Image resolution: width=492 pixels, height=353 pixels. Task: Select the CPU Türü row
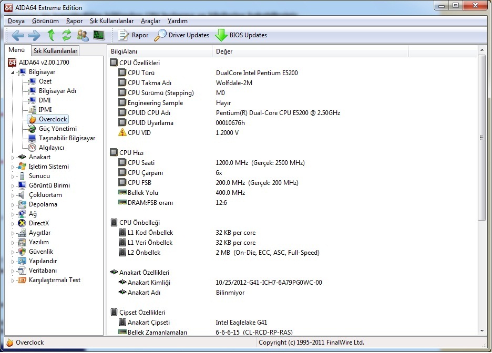pos(293,73)
